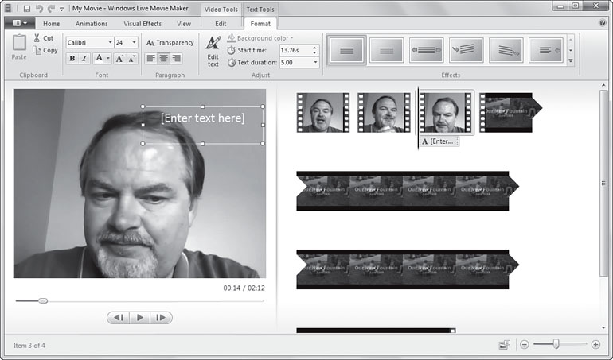The width and height of the screenshot is (613, 360).
Task: Toggle Italic text formatting
Action: coord(84,58)
